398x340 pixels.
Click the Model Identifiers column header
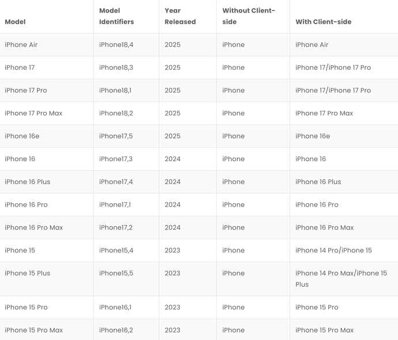[117, 16]
